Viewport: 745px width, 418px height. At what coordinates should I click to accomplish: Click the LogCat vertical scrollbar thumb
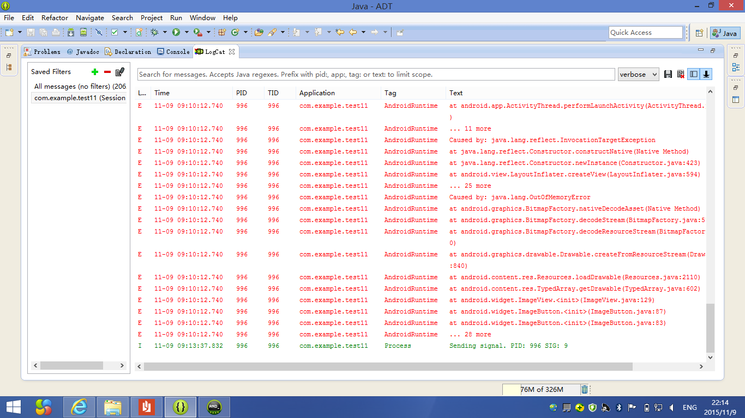click(710, 328)
